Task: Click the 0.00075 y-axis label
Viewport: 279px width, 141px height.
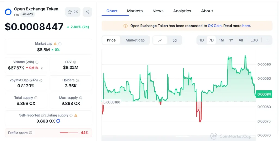Action: tap(264, 121)
